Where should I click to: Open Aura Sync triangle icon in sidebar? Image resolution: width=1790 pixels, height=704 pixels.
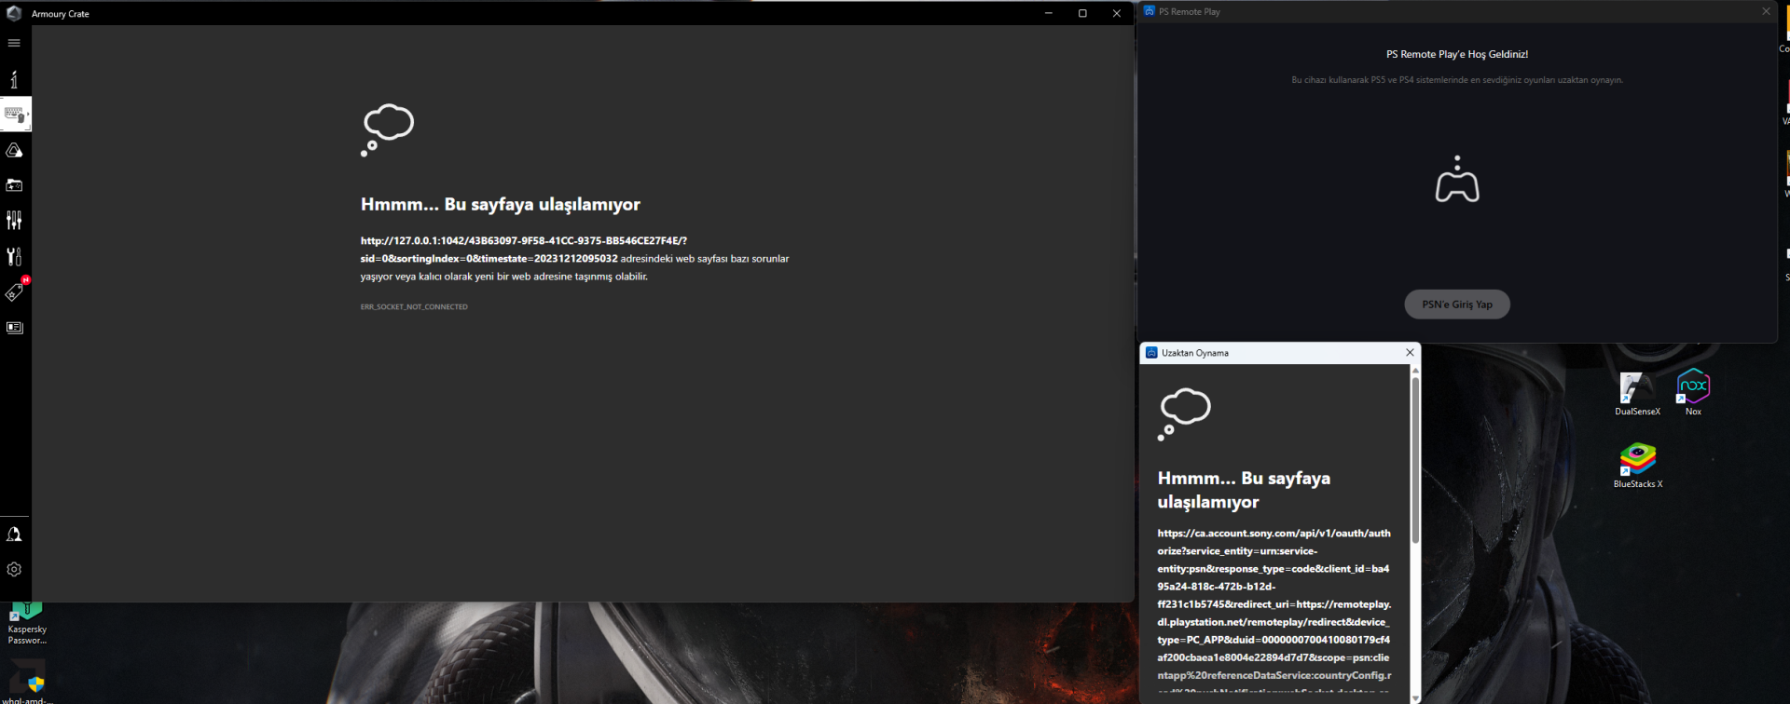[14, 150]
